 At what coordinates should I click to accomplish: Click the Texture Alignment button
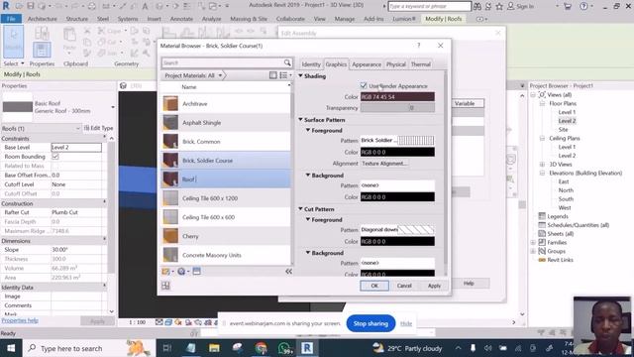click(383, 163)
